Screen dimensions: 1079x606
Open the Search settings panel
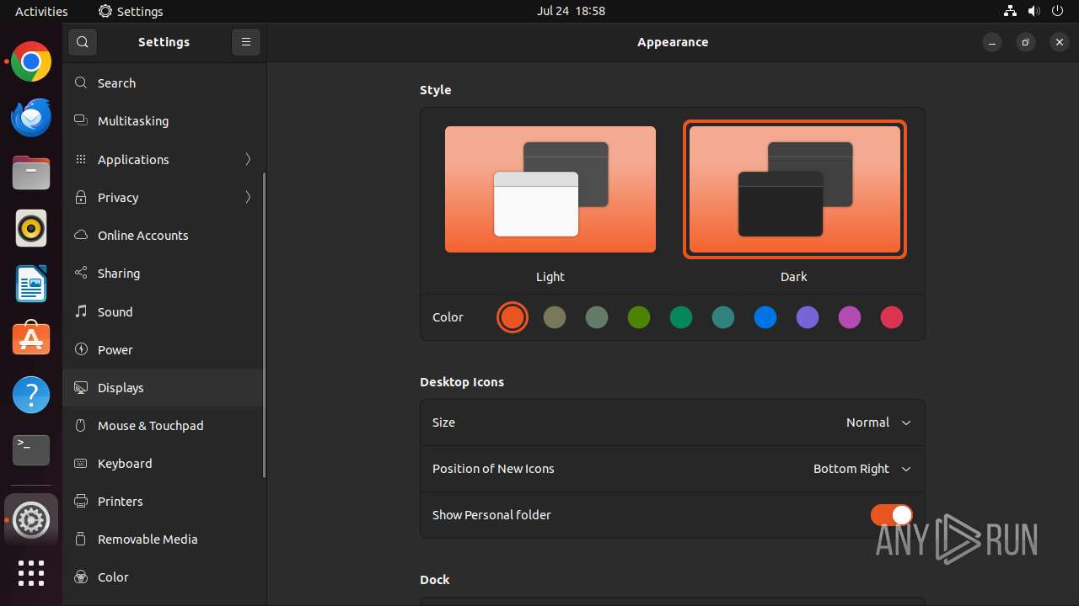(164, 83)
